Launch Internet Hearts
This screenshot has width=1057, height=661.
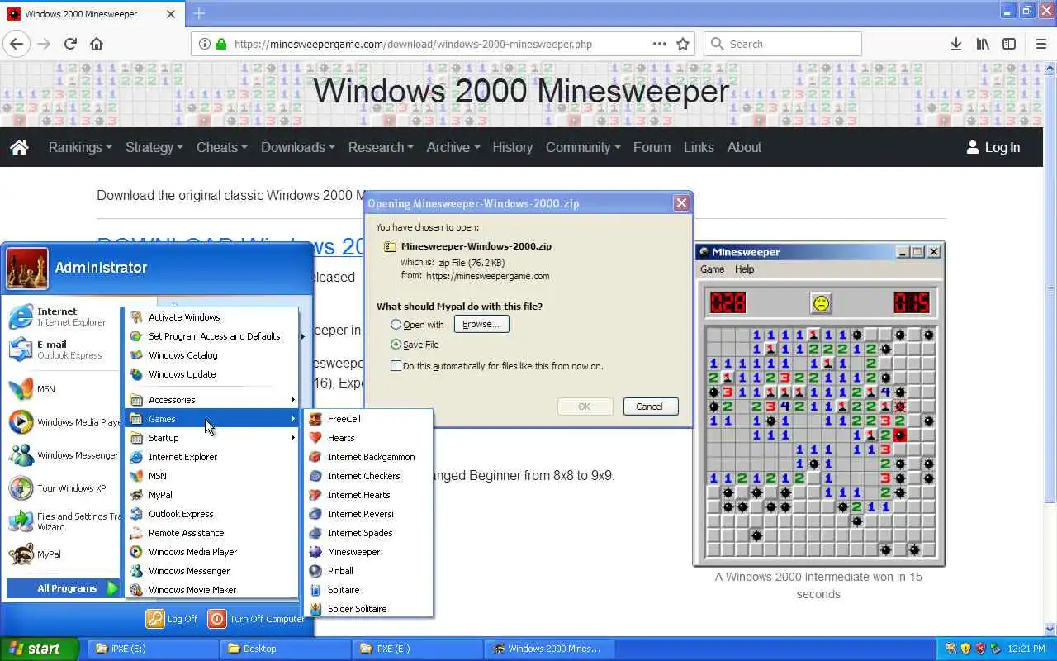tap(368, 495)
